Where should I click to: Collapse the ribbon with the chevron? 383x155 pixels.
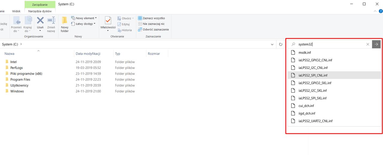376,11
